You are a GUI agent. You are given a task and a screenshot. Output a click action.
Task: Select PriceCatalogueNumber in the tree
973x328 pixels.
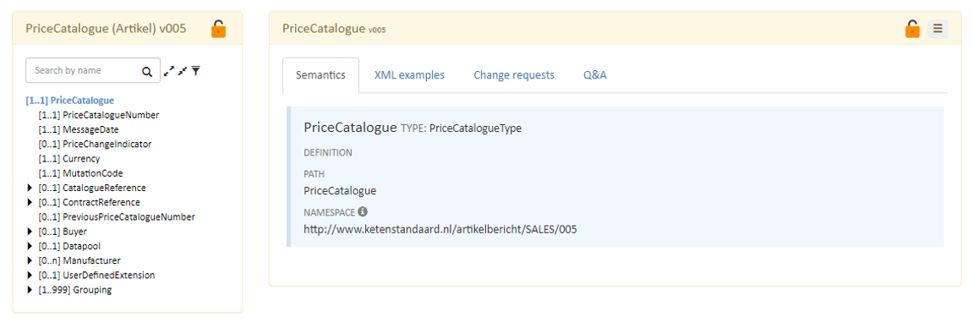pos(99,115)
